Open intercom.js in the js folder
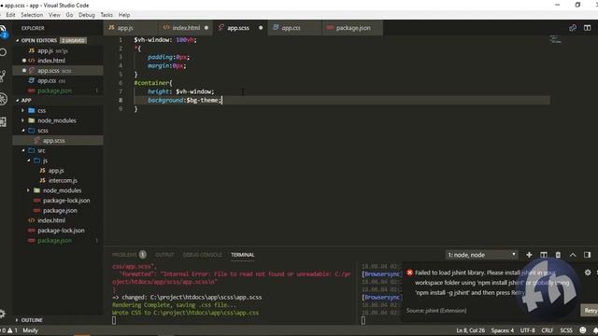598x336 pixels. click(x=63, y=180)
